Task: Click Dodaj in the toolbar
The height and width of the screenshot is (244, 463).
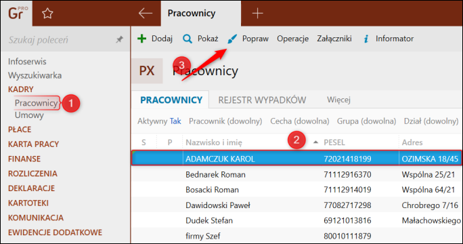Action: (162, 39)
